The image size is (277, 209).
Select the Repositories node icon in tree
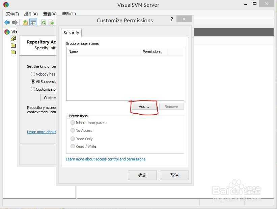13,38
